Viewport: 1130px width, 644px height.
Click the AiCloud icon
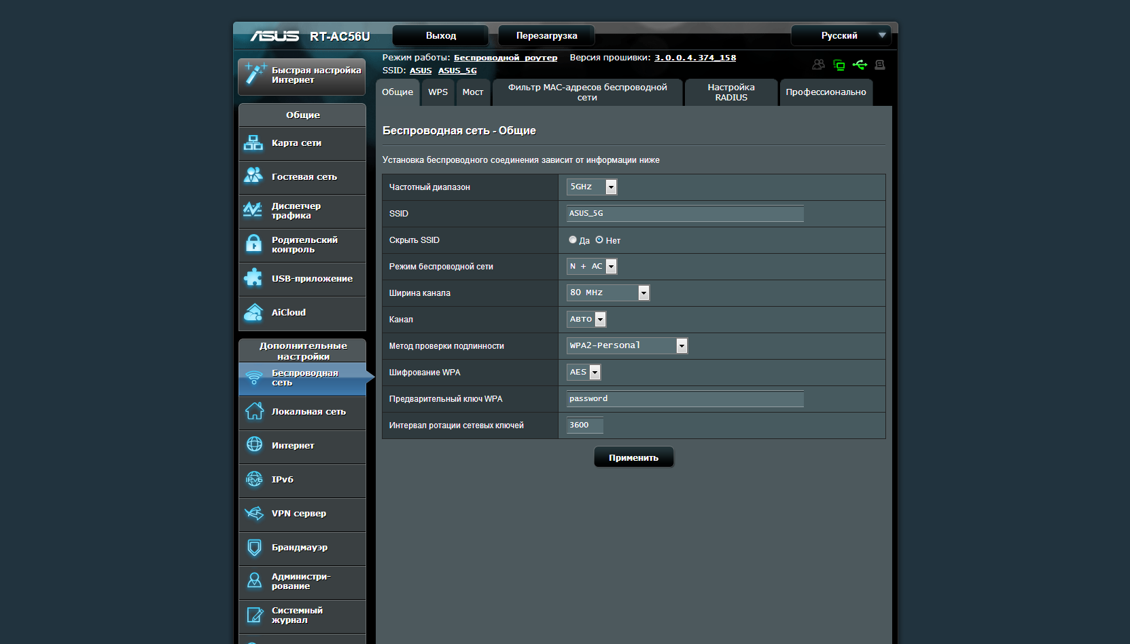click(253, 312)
